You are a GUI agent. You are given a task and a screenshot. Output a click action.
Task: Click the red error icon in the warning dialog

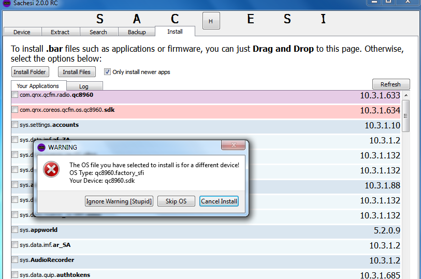coord(51,169)
